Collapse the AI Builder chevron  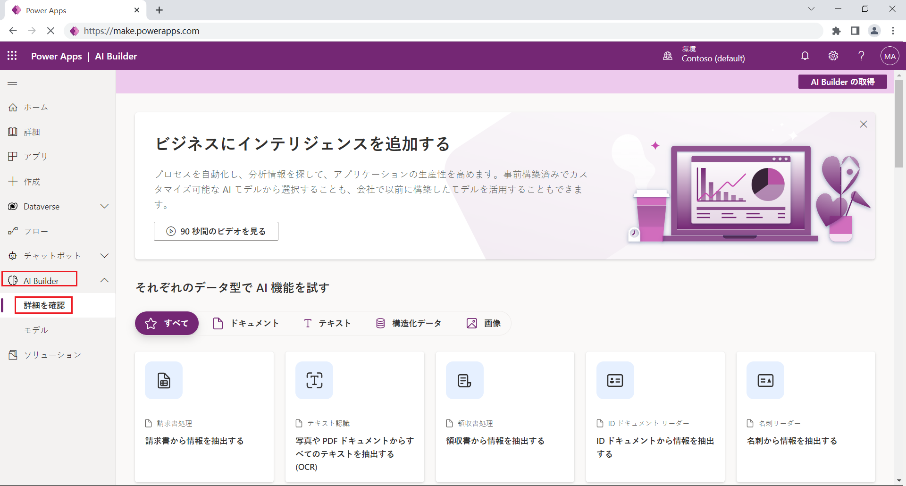105,280
